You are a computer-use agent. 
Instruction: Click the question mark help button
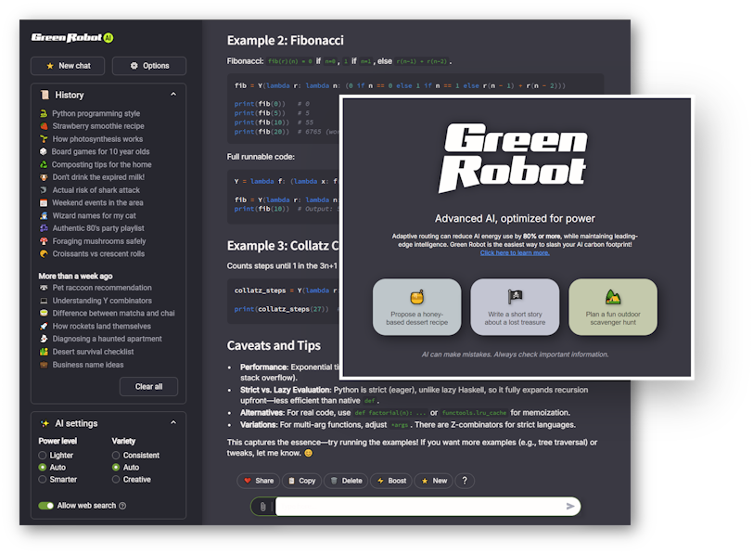pyautogui.click(x=465, y=481)
